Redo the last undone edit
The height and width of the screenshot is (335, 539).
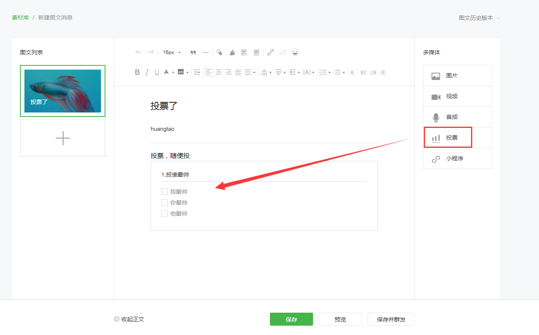click(x=151, y=52)
